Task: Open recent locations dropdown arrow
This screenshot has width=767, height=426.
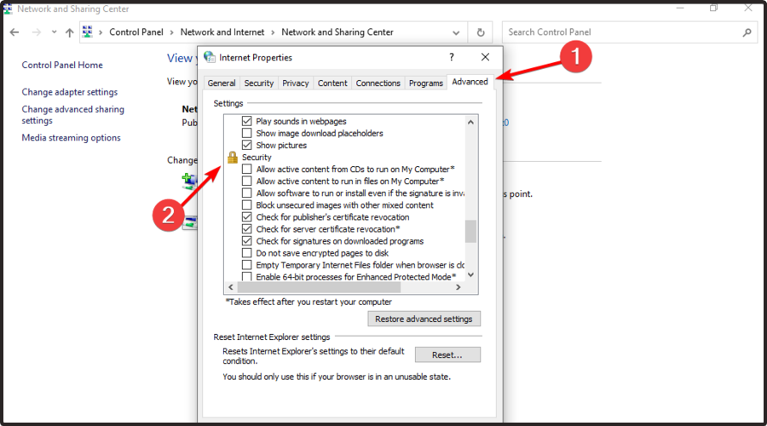Action: tap(54, 32)
